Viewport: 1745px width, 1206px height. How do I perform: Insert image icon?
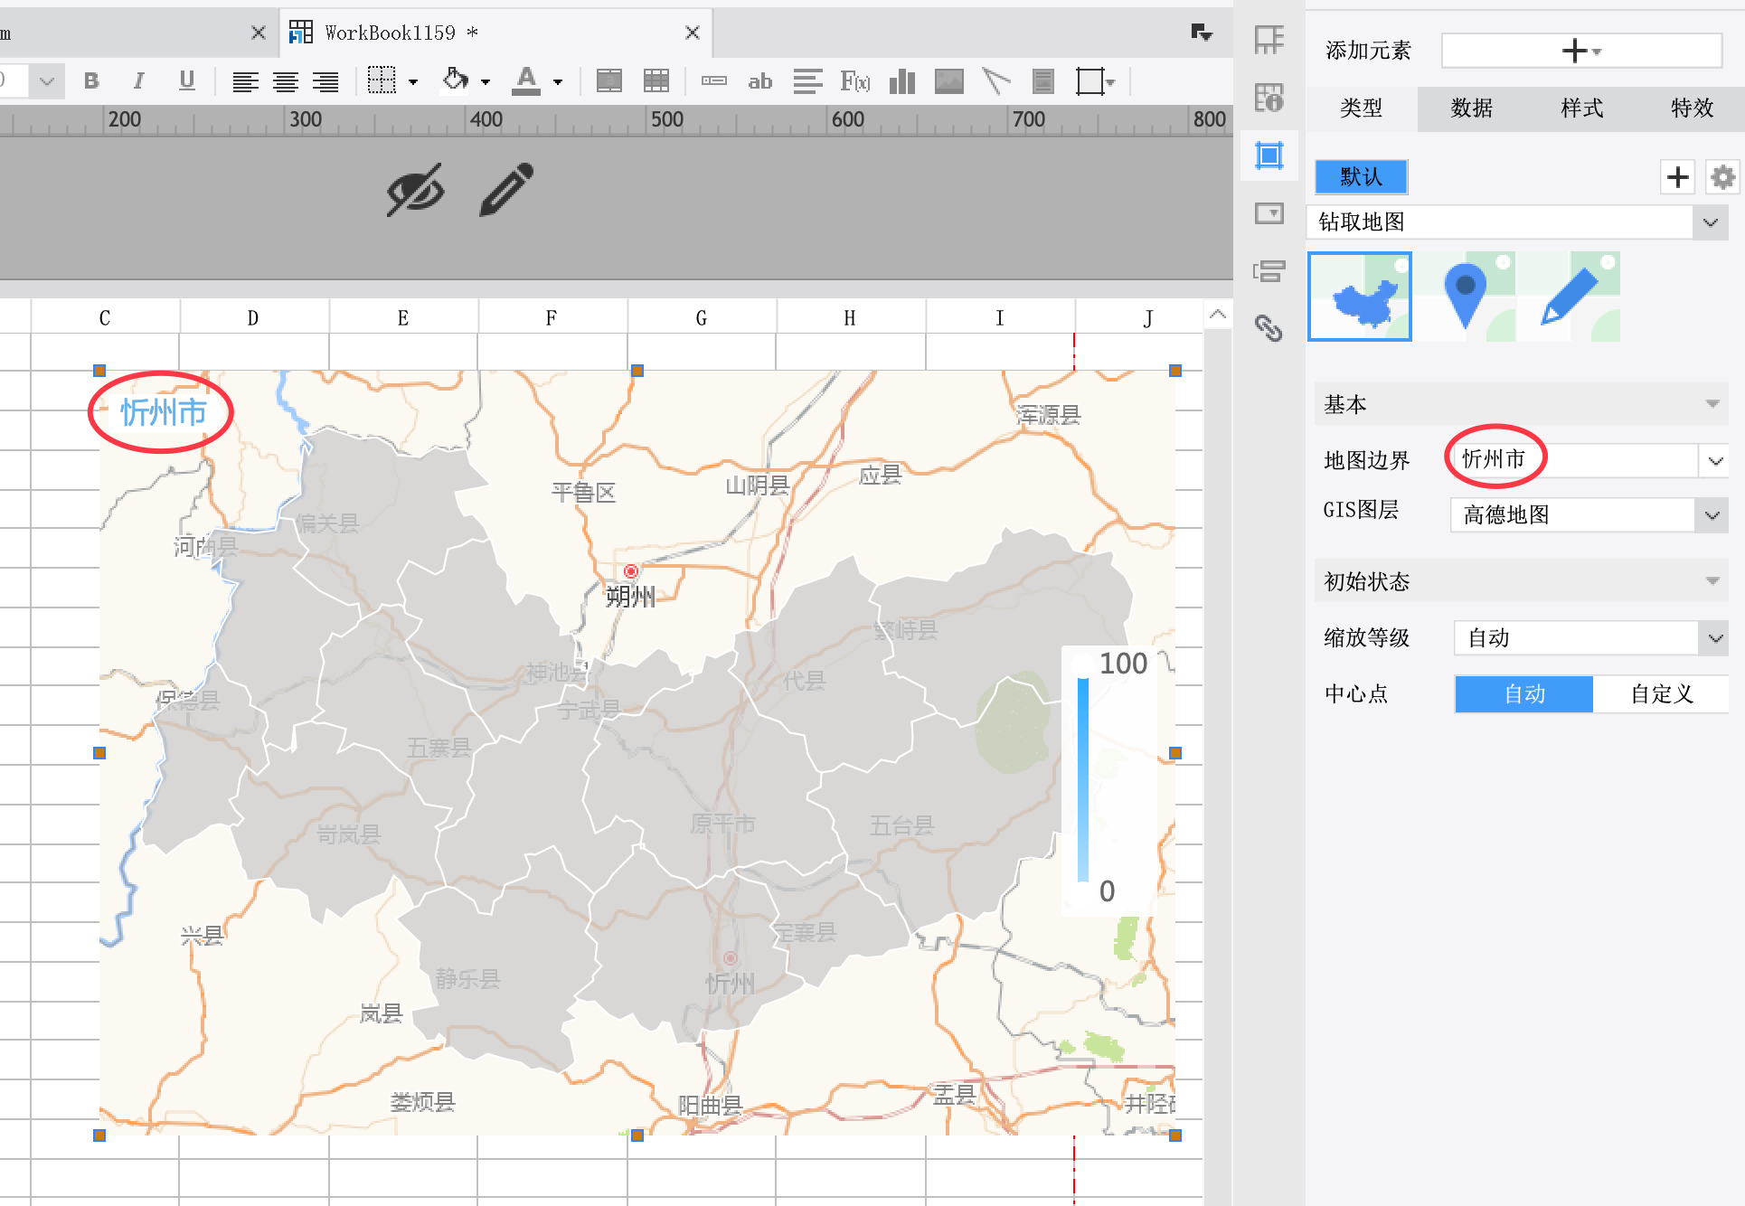tap(949, 81)
